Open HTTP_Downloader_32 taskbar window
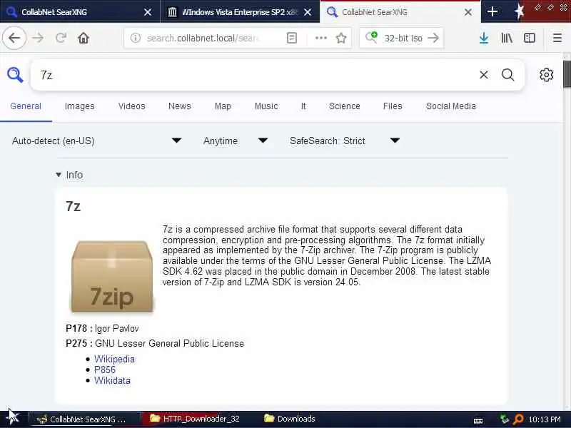 tap(194, 419)
